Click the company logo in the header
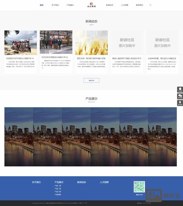This screenshot has height=206, width=183. [91, 5]
